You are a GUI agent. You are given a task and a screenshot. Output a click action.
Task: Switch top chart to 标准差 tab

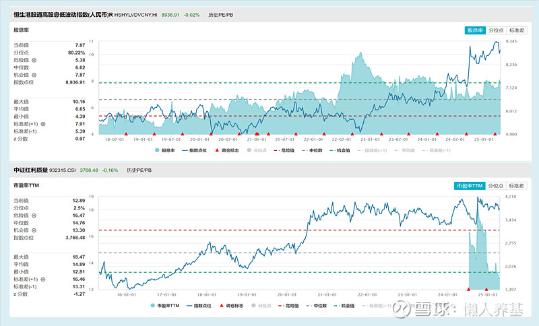click(x=517, y=30)
